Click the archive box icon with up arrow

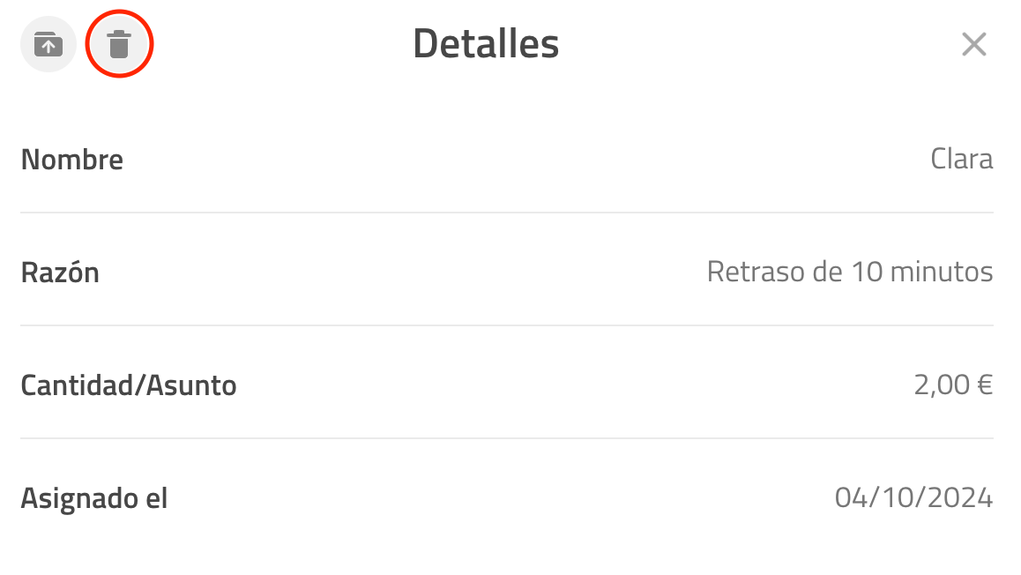pos(48,44)
